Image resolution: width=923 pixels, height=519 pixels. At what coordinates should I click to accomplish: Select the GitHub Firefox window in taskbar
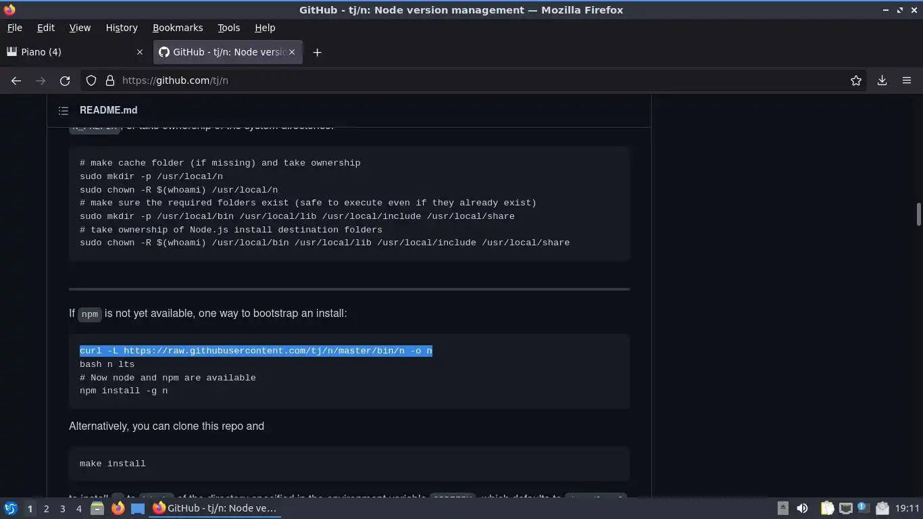click(x=215, y=508)
